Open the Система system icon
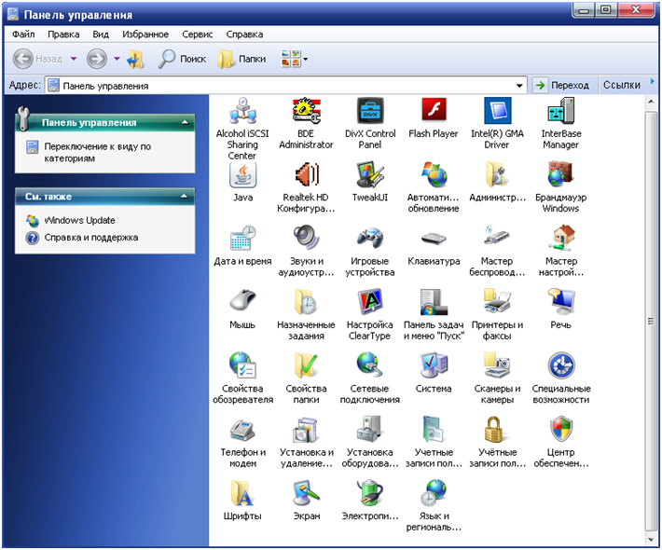The height and width of the screenshot is (550, 662). pyautogui.click(x=434, y=366)
